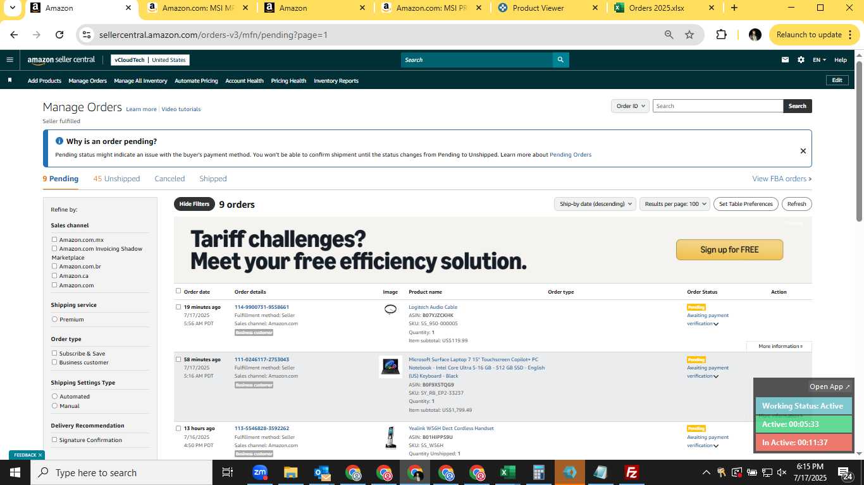The width and height of the screenshot is (864, 485).
Task: Expand Awaiting payment verification for Surface Laptop order
Action: 716,376
